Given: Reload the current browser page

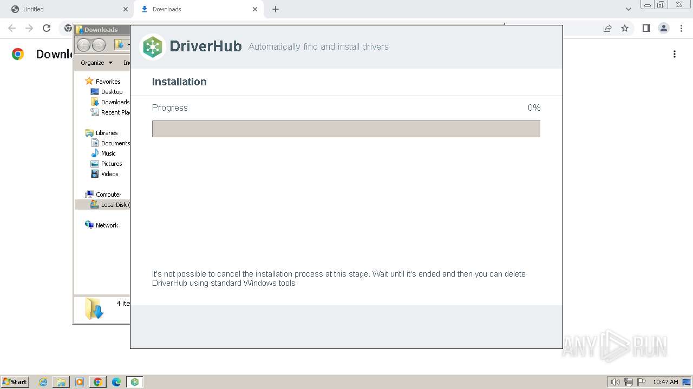Looking at the screenshot, I should 47,28.
